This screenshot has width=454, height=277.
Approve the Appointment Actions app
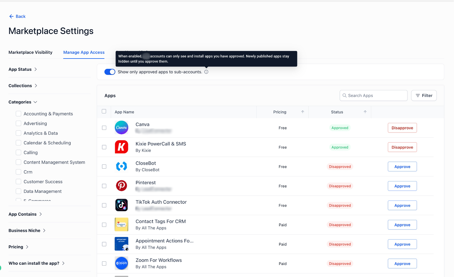coord(402,244)
